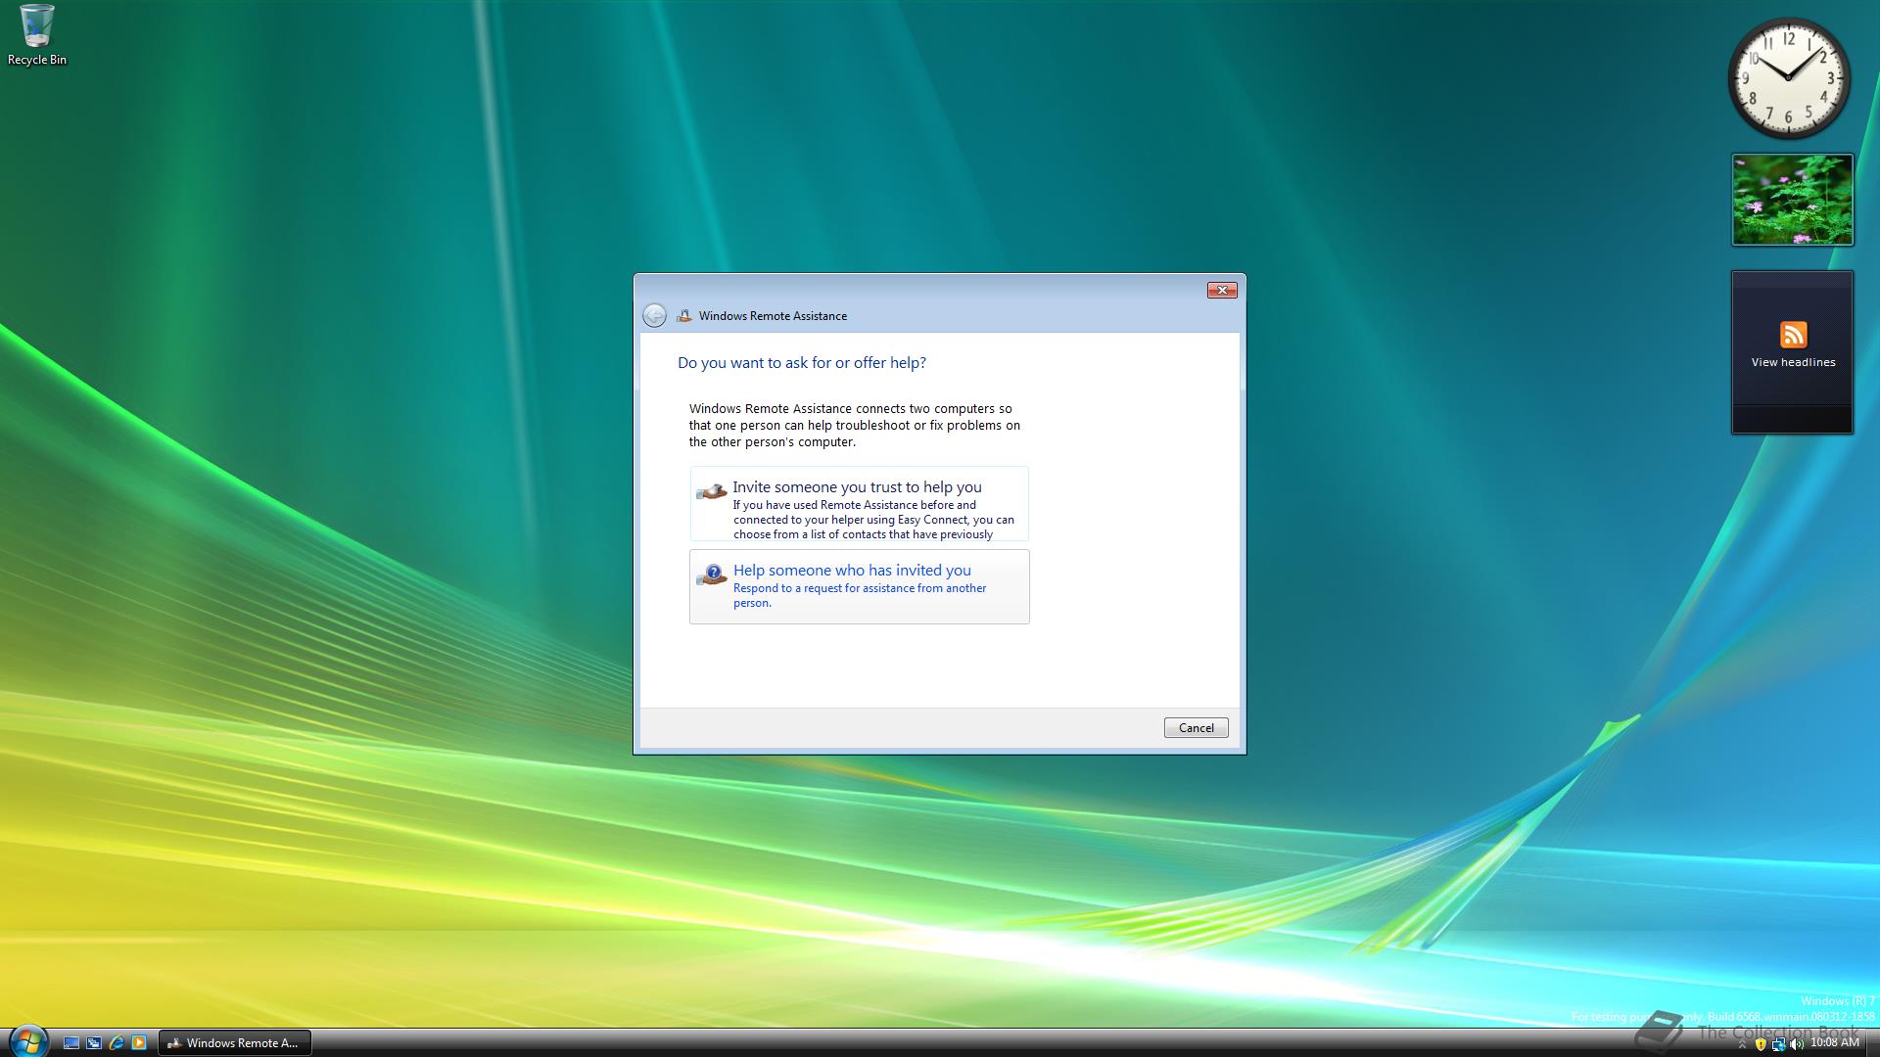Click the Cancel button
1880x1057 pixels.
1196,728
